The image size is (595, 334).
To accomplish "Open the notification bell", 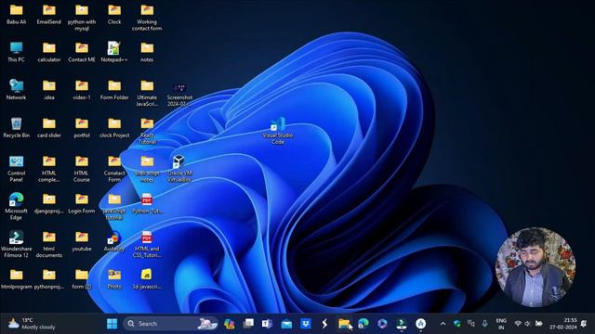I will tap(584, 324).
